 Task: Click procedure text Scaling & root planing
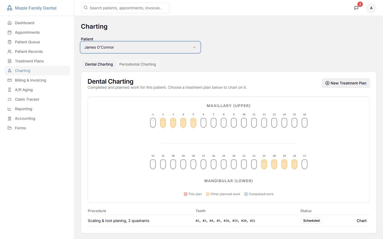coord(118,221)
